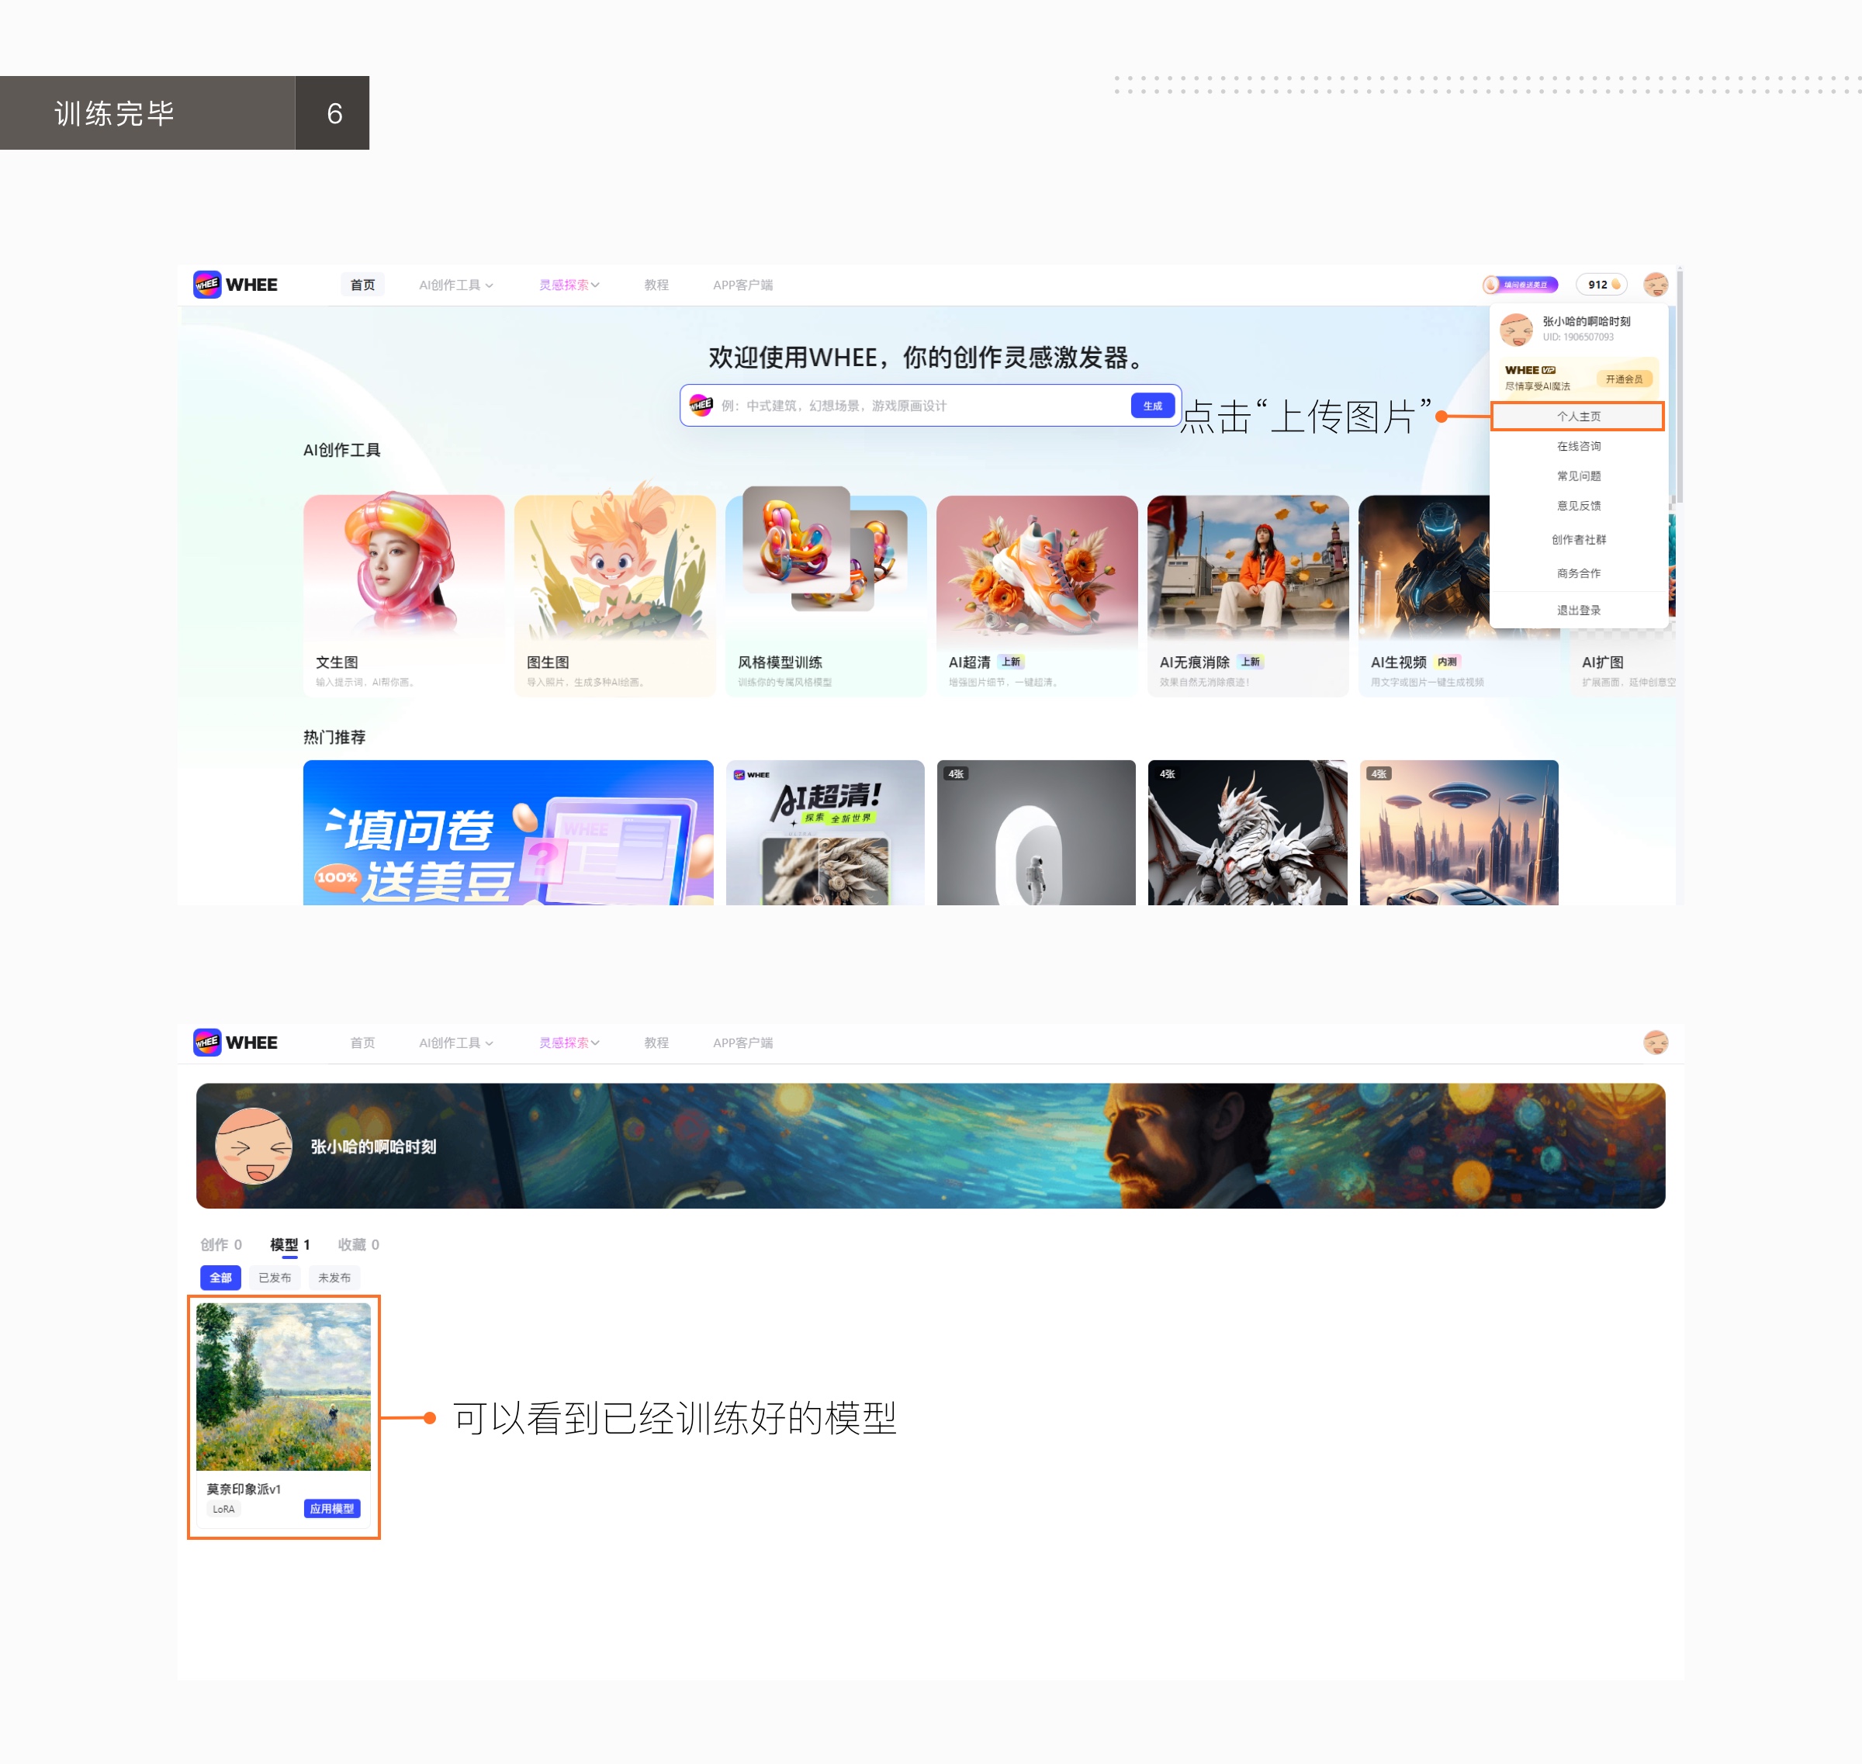Click the 生成 button in the prompt bar
This screenshot has height=1764, width=1862.
pyautogui.click(x=1151, y=404)
